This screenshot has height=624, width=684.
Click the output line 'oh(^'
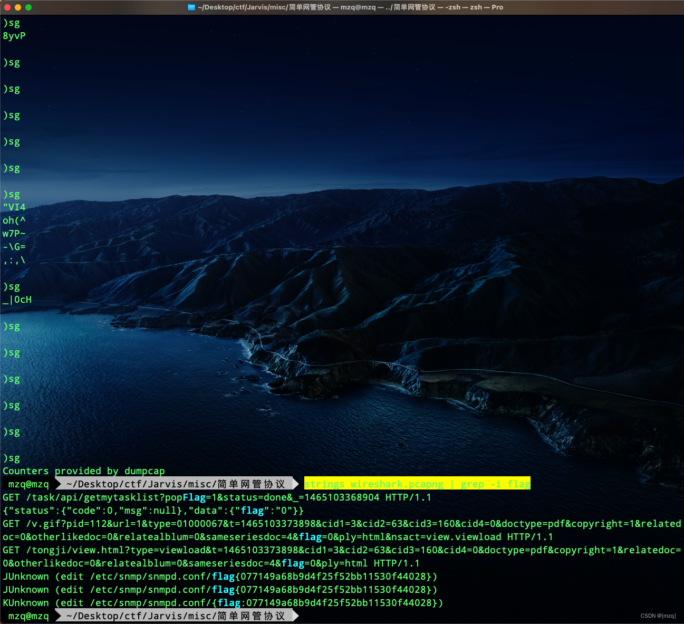click(x=14, y=220)
